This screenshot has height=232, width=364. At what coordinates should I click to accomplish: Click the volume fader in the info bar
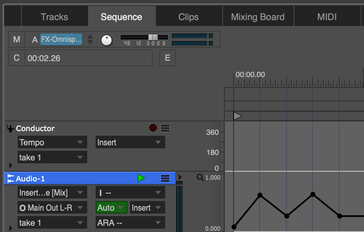click(x=153, y=37)
